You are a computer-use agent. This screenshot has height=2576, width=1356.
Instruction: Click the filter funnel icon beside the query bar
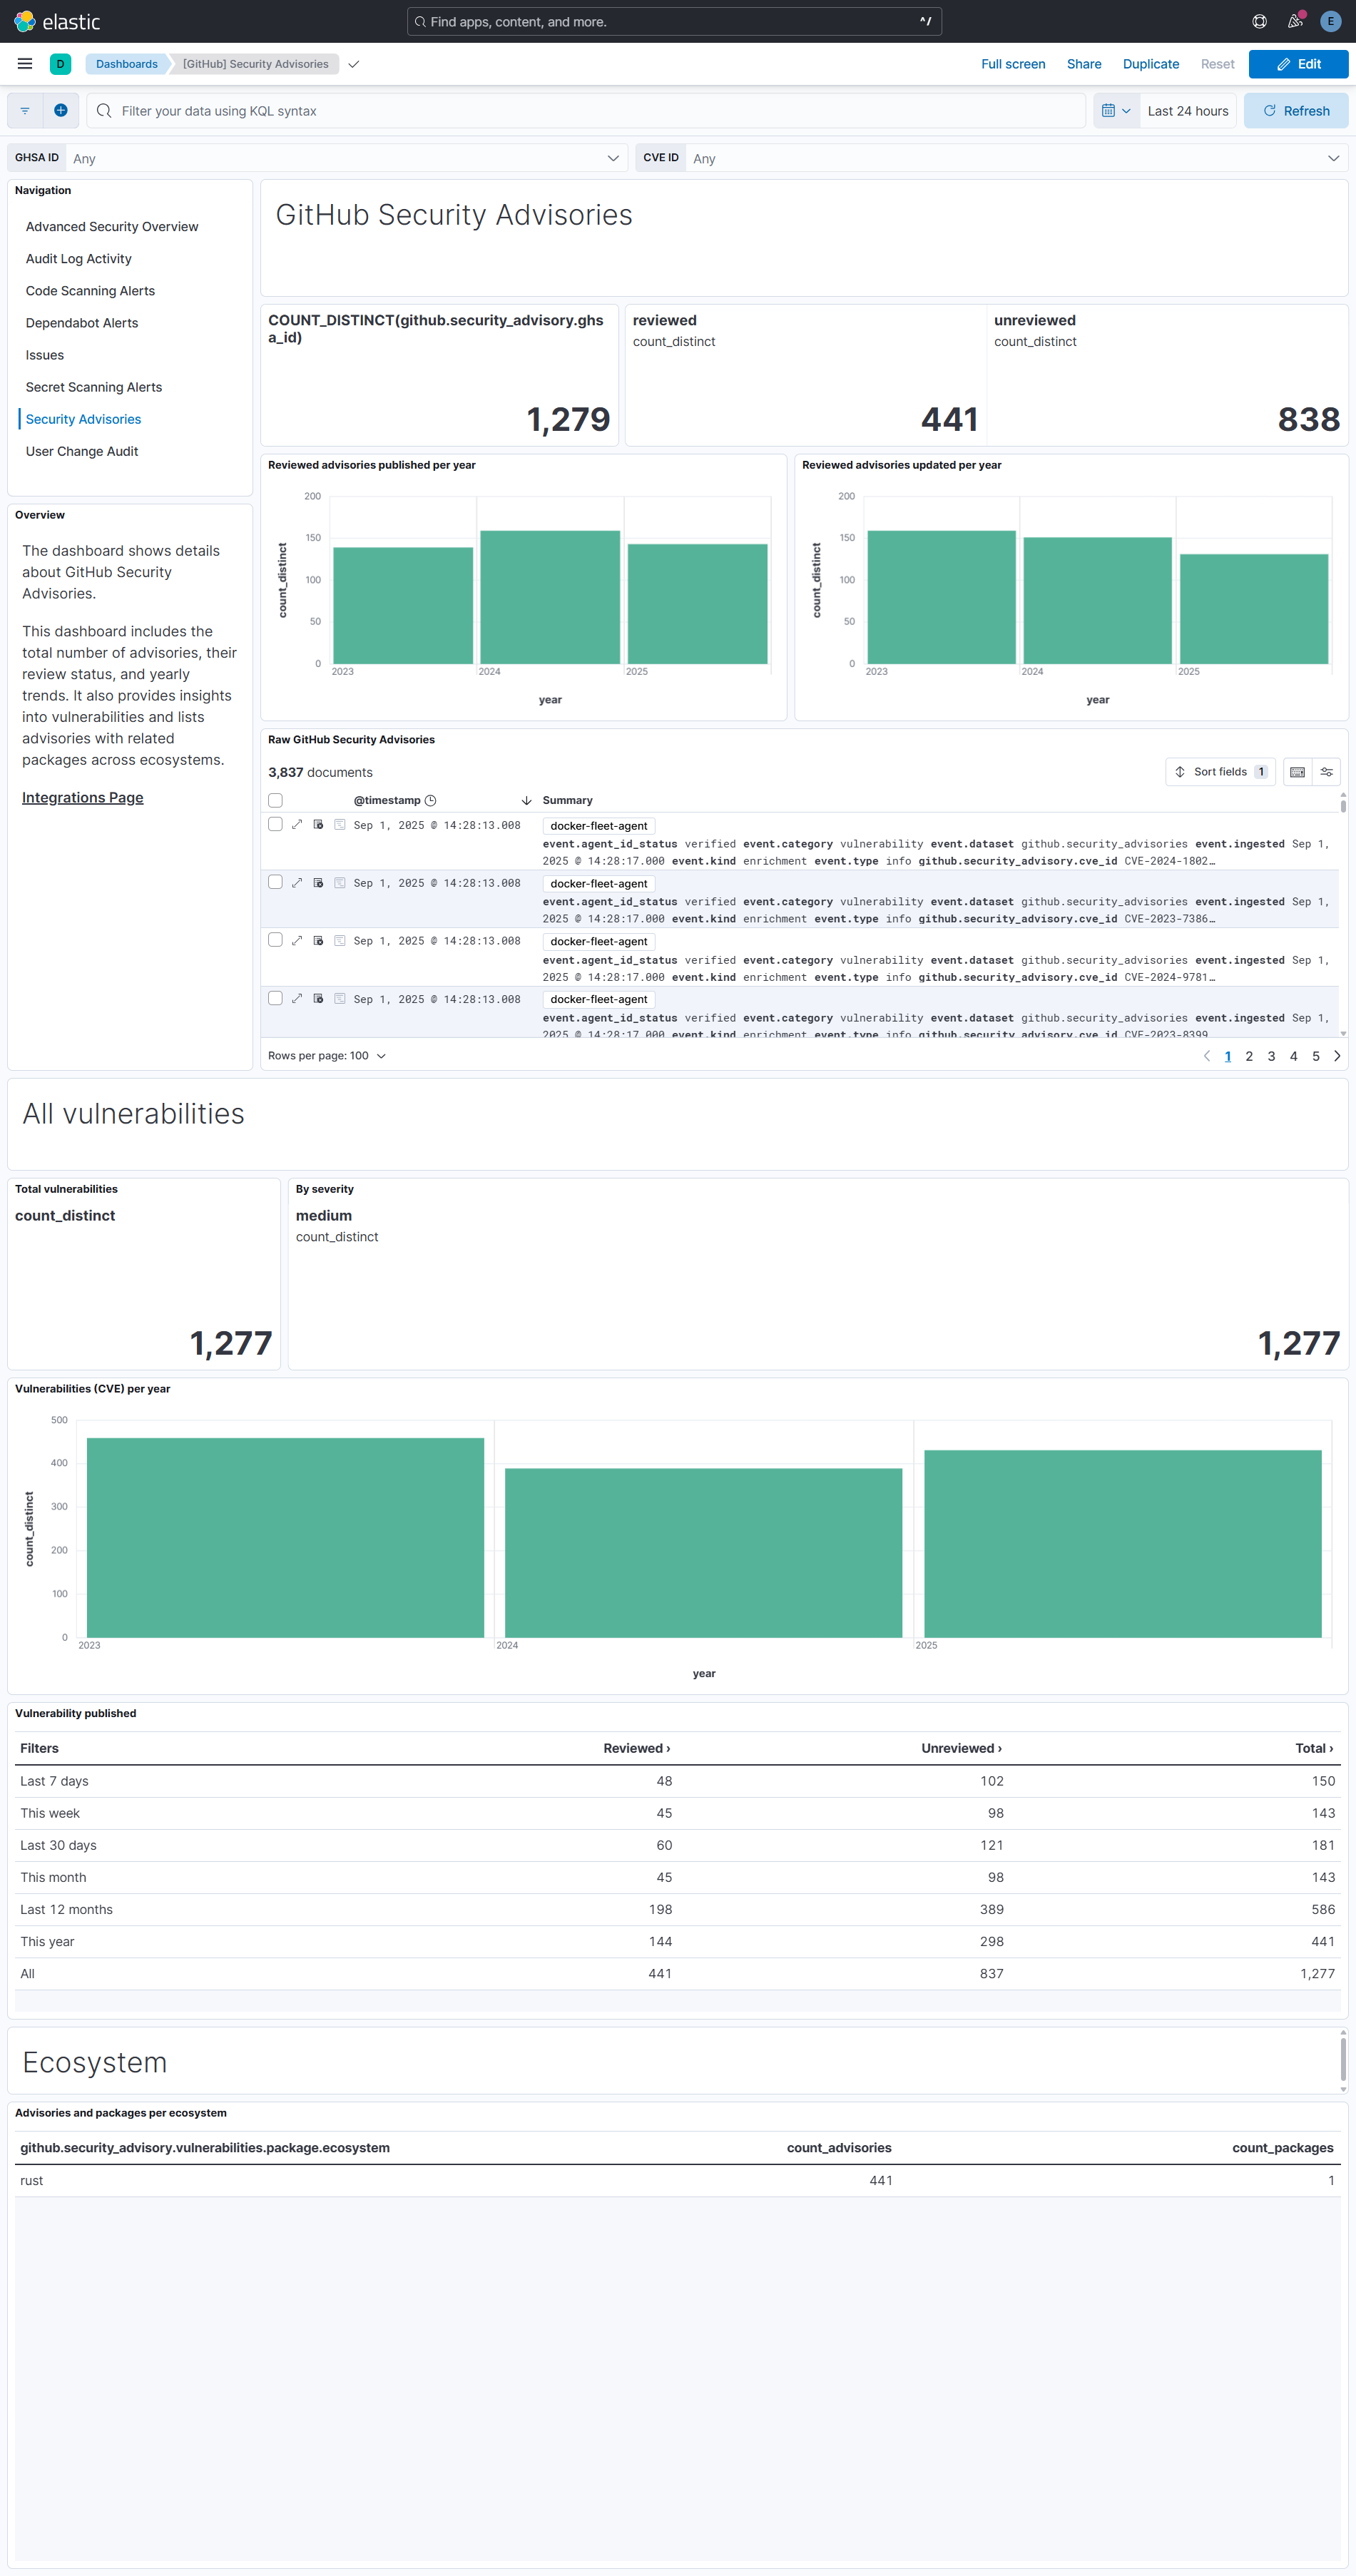click(25, 110)
